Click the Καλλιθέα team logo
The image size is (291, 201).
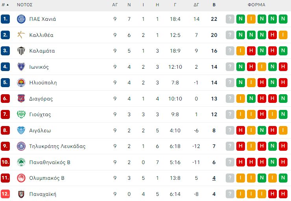coord(21,35)
